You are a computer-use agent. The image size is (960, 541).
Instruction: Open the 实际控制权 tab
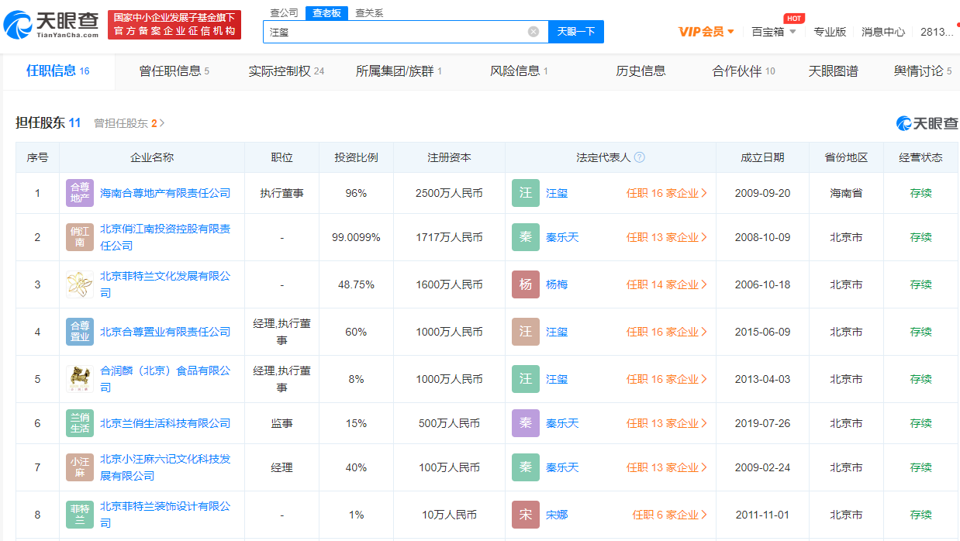pos(286,71)
